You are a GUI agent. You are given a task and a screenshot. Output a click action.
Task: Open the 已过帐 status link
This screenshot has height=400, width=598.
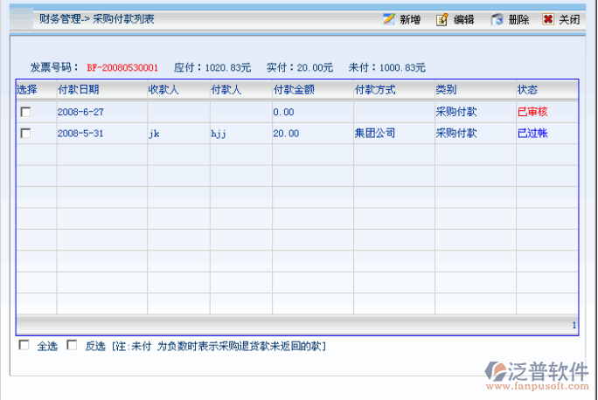[x=532, y=133]
